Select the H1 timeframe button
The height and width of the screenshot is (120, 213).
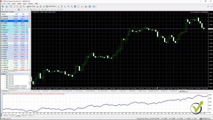coord(49,9)
